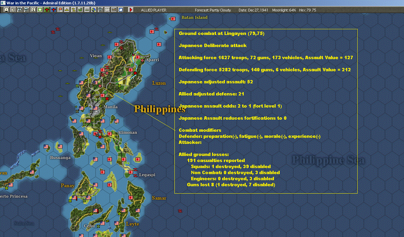Click the 'Guns lost 8' report line

pyautogui.click(x=231, y=185)
